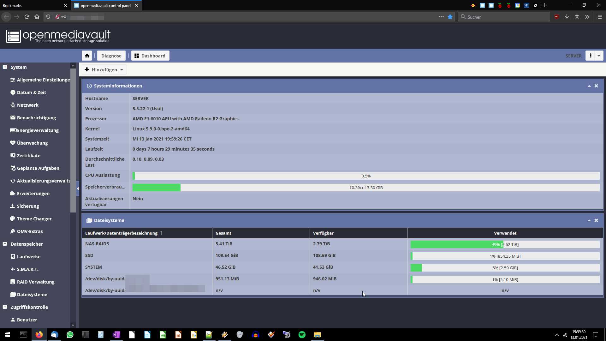606x341 pixels.
Task: Open the Diagnose tab
Action: [x=111, y=56]
